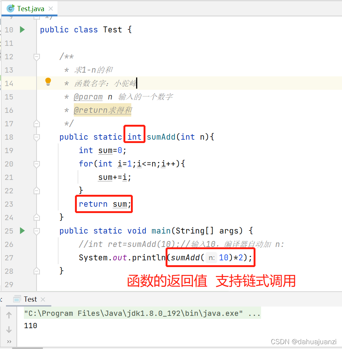Click the commented code on line 26

181,244
